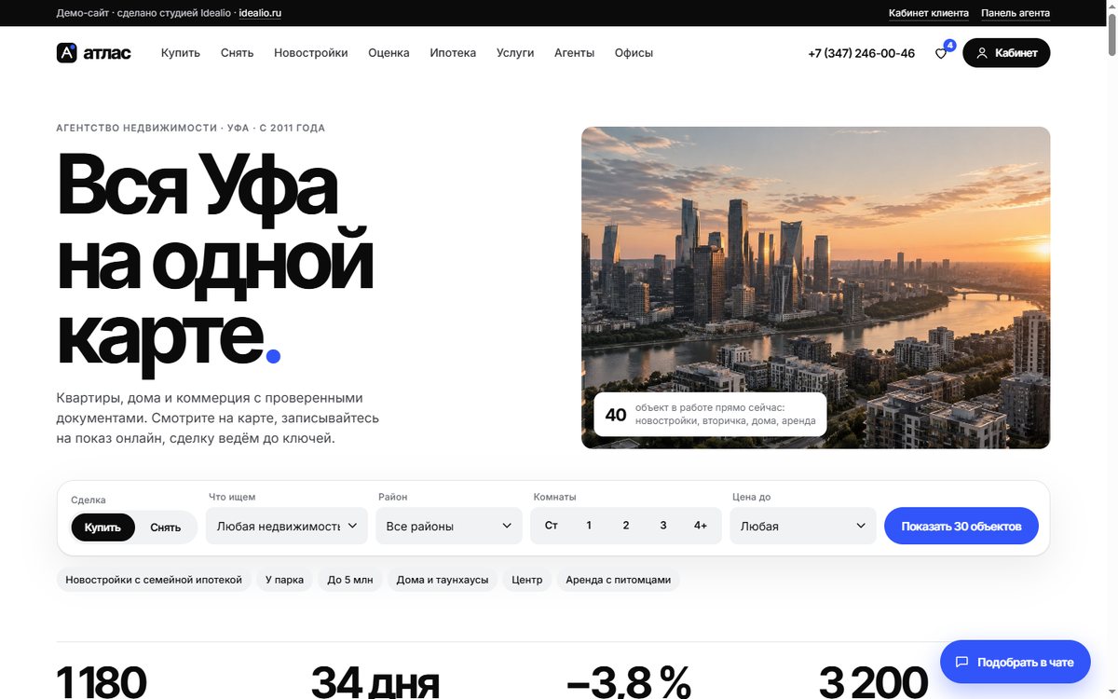Select the Купить deal toggle
Image resolution: width=1118 pixels, height=699 pixels.
coord(102,527)
